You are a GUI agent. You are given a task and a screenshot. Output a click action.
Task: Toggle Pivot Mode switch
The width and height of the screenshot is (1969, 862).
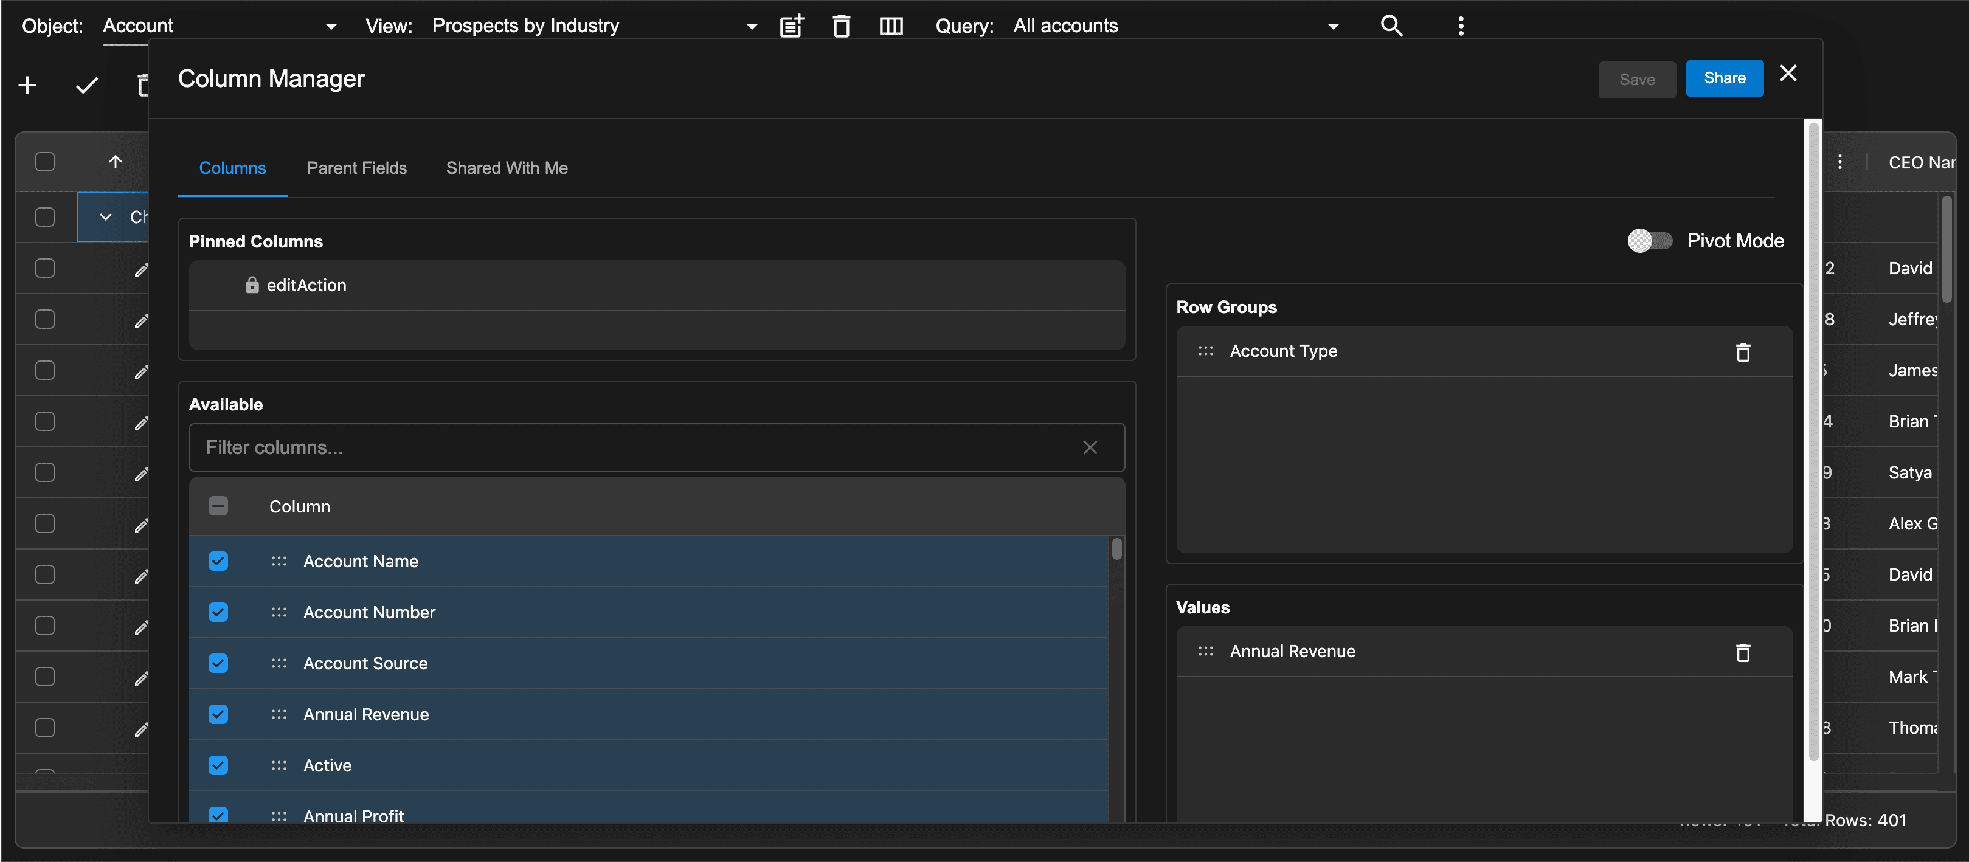[x=1650, y=241]
